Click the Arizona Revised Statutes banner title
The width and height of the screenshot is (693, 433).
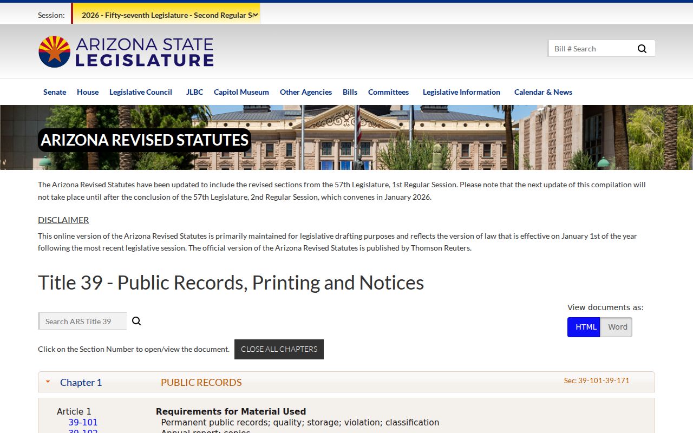click(145, 140)
